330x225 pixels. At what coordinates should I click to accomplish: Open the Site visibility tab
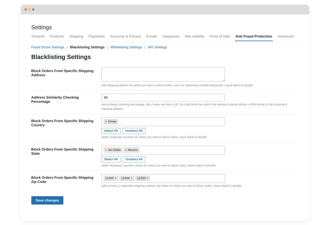coord(195,36)
